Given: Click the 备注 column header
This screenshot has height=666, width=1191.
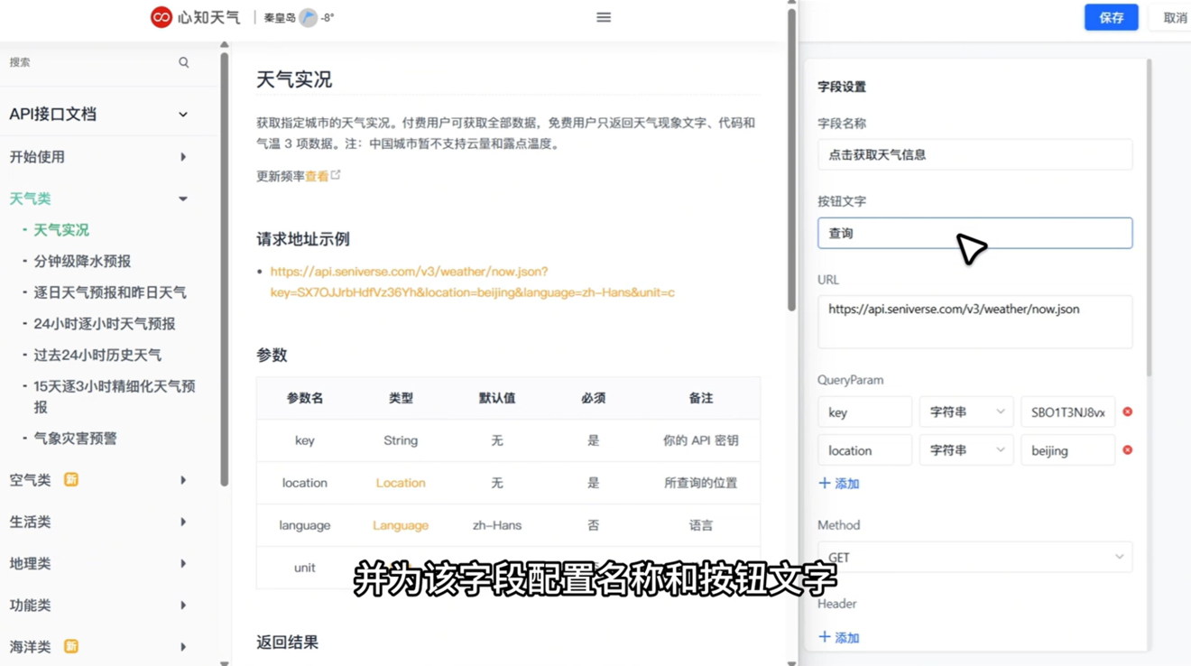Looking at the screenshot, I should tap(701, 398).
